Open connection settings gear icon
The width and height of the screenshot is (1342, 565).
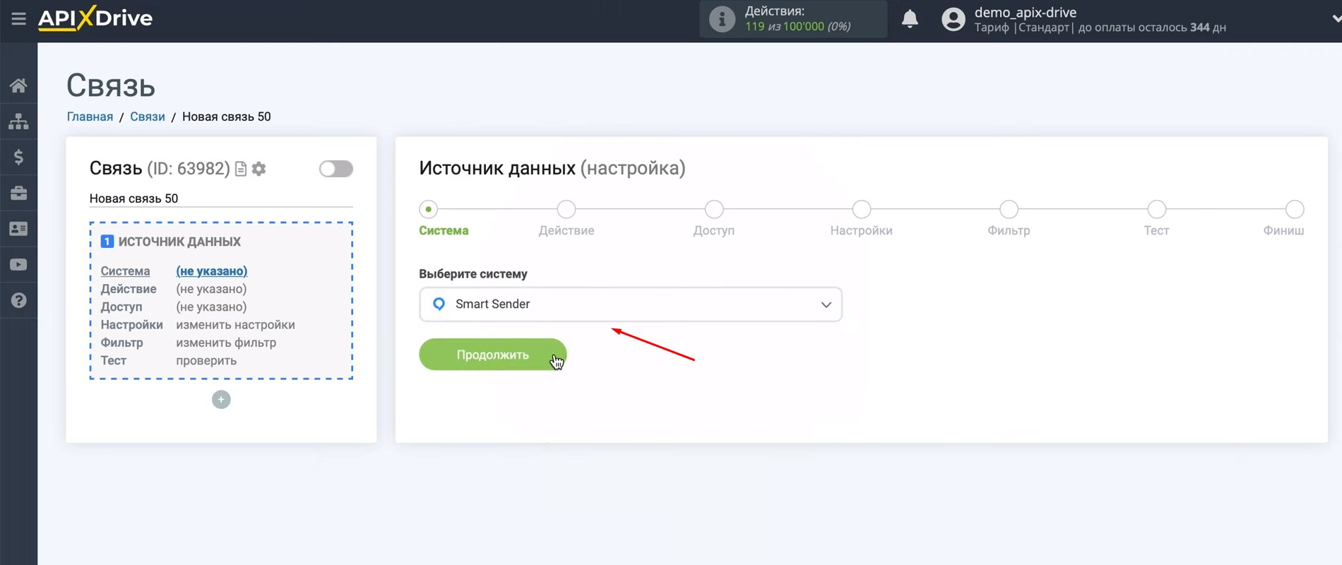click(259, 169)
